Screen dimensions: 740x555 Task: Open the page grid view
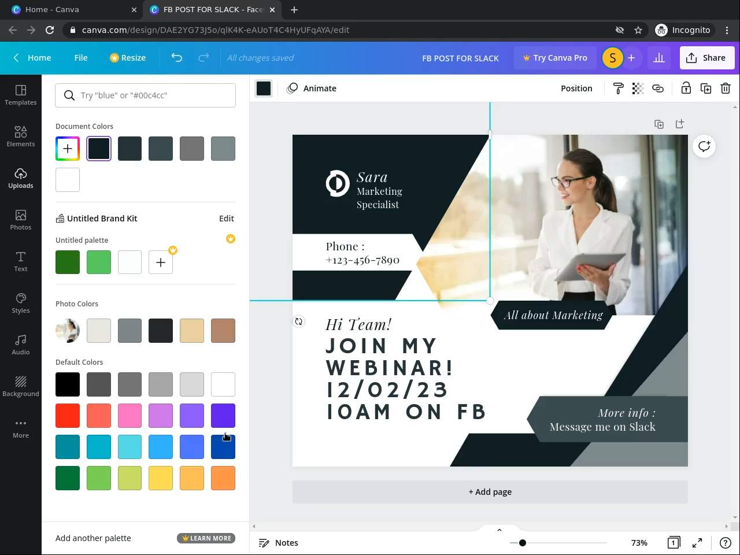673,543
